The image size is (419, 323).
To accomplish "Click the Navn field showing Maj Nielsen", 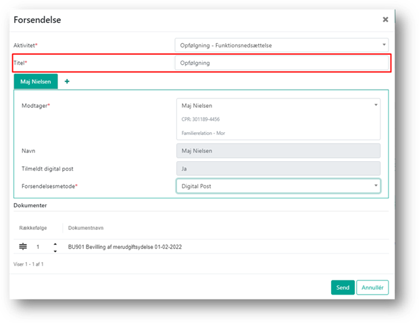I will tap(278, 151).
